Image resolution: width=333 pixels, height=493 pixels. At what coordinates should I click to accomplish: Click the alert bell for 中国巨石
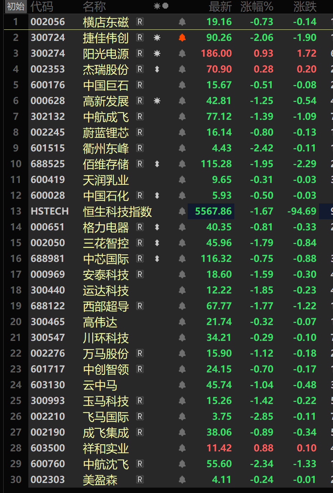[x=182, y=85]
